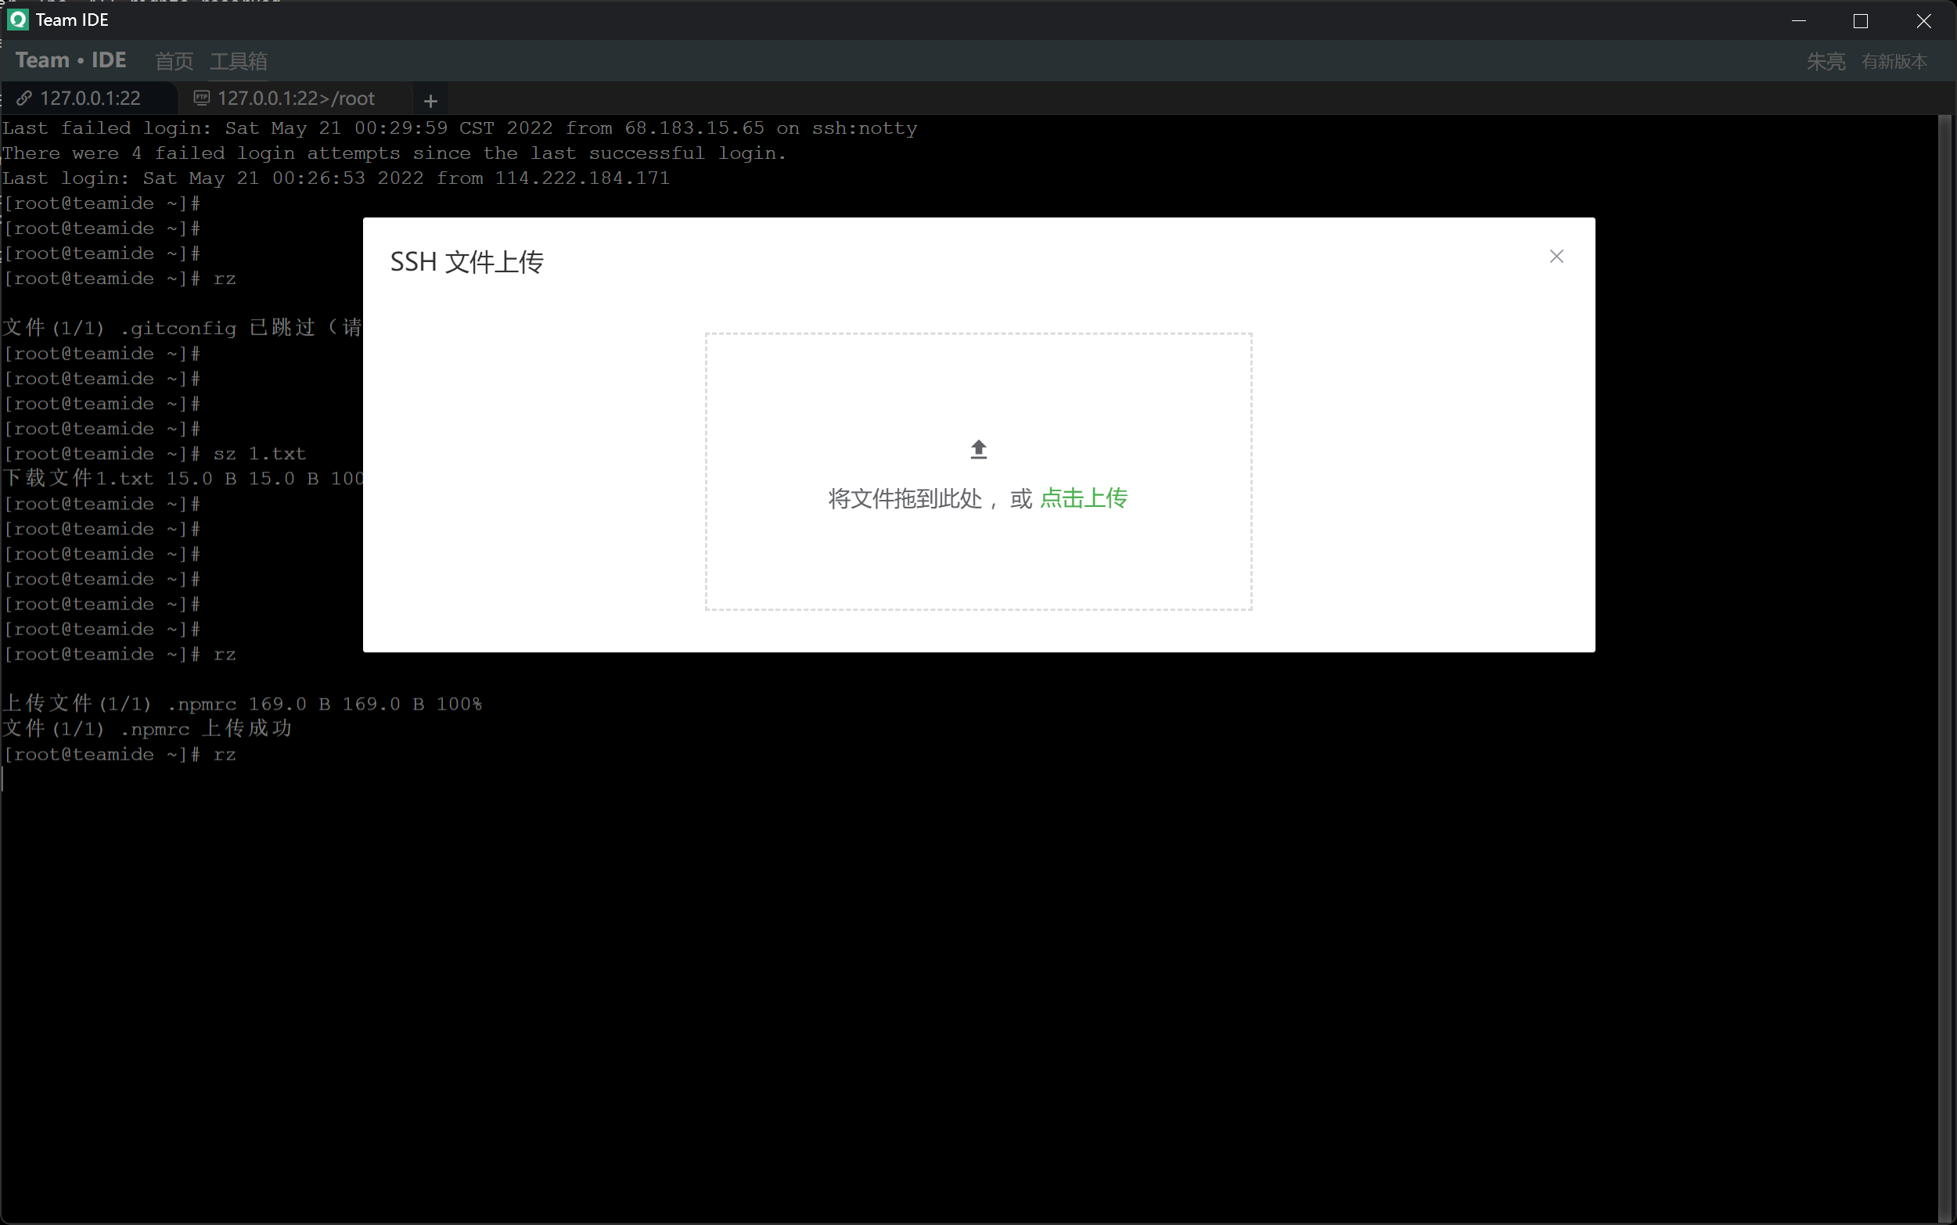The image size is (1957, 1225).
Task: Click the Team IDE logo icon
Action: pyautogui.click(x=17, y=20)
